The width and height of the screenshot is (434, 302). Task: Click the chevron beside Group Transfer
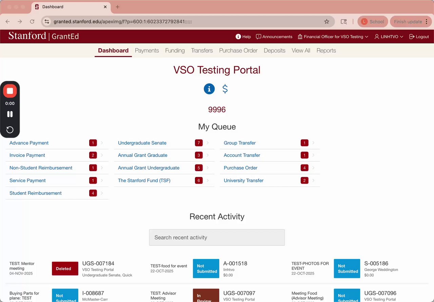pyautogui.click(x=313, y=143)
